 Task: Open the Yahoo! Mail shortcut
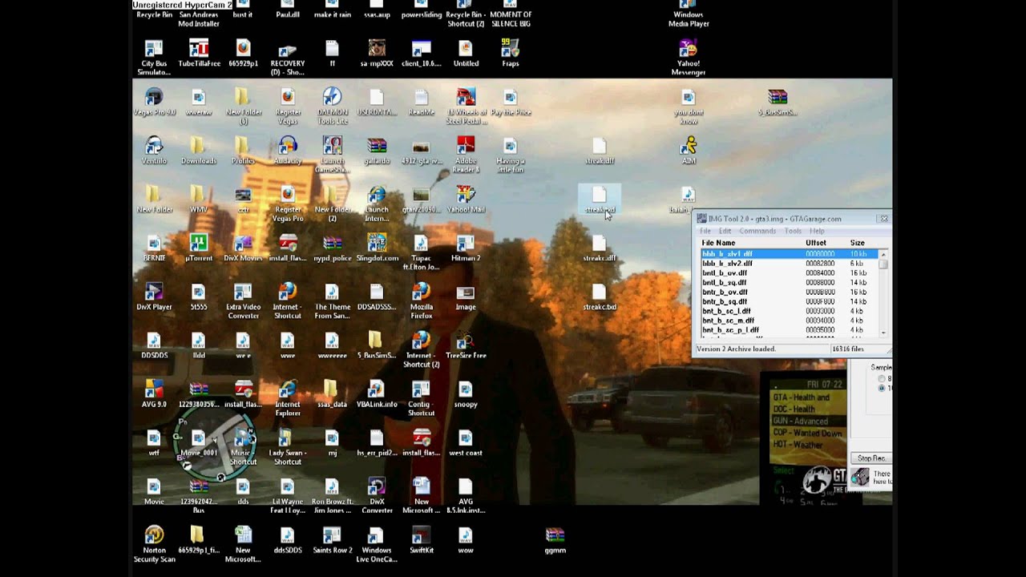pos(466,200)
